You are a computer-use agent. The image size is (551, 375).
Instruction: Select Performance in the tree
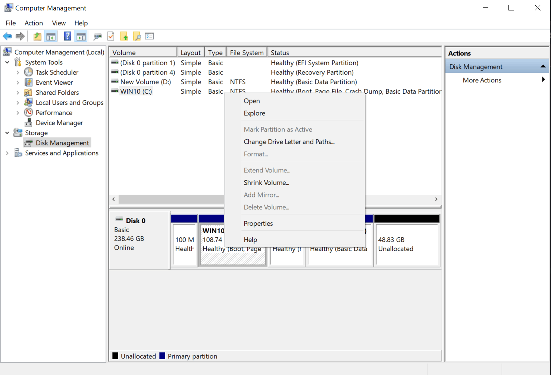pos(54,113)
